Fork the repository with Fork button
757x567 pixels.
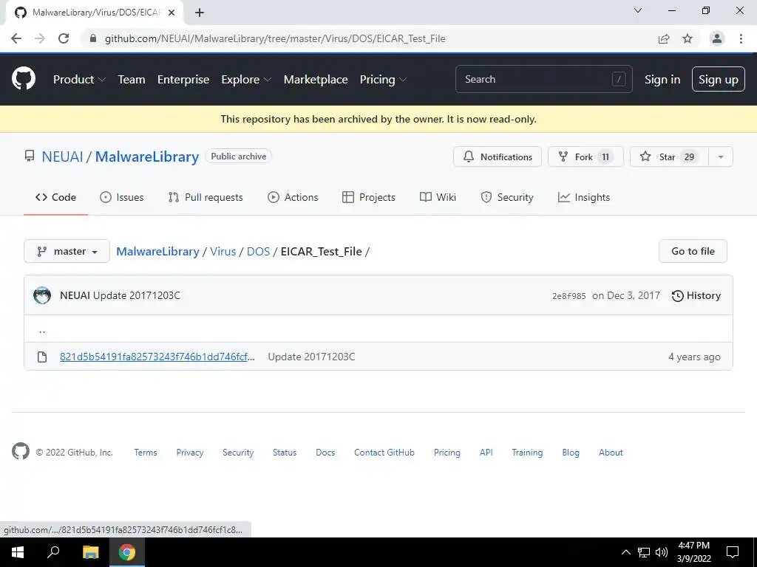point(585,157)
